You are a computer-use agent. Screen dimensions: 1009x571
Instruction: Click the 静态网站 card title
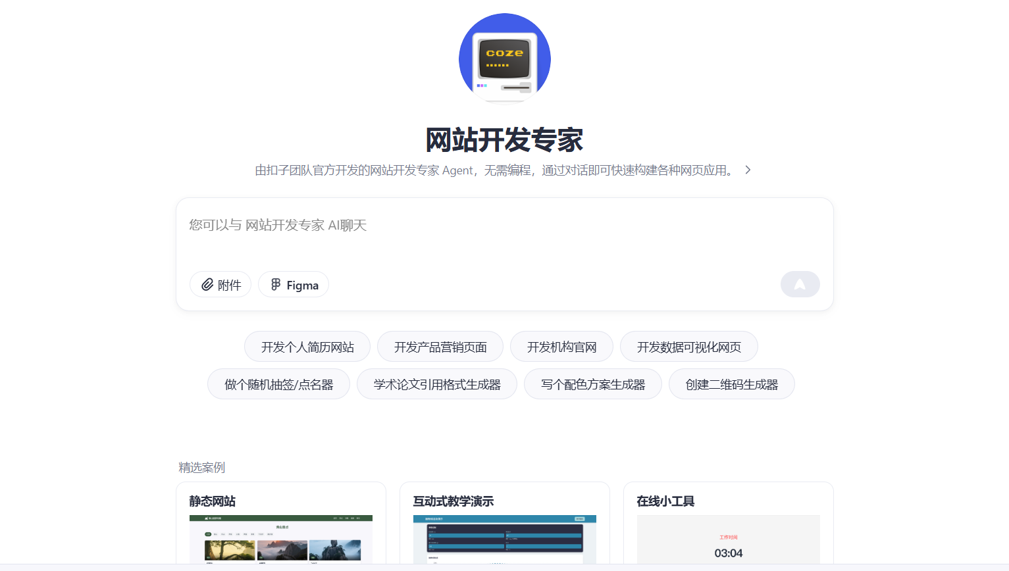tap(213, 501)
